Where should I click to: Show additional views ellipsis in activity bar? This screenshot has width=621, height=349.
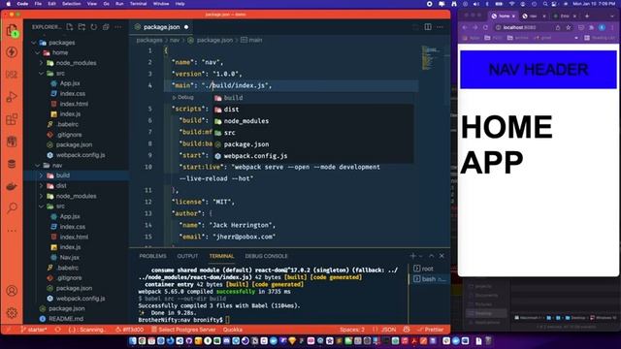click(x=12, y=231)
